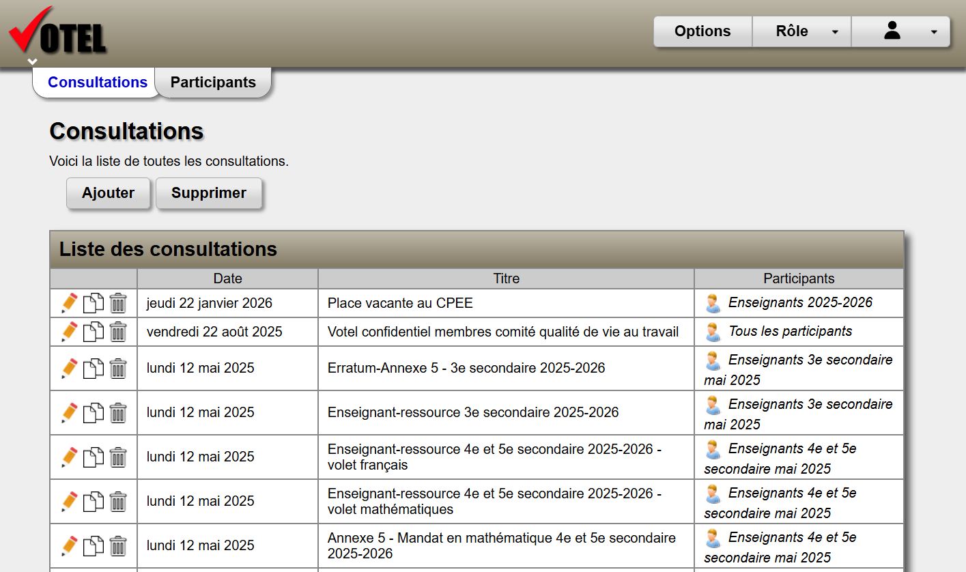966x572 pixels.
Task: Click the Date column header
Action: [x=227, y=278]
